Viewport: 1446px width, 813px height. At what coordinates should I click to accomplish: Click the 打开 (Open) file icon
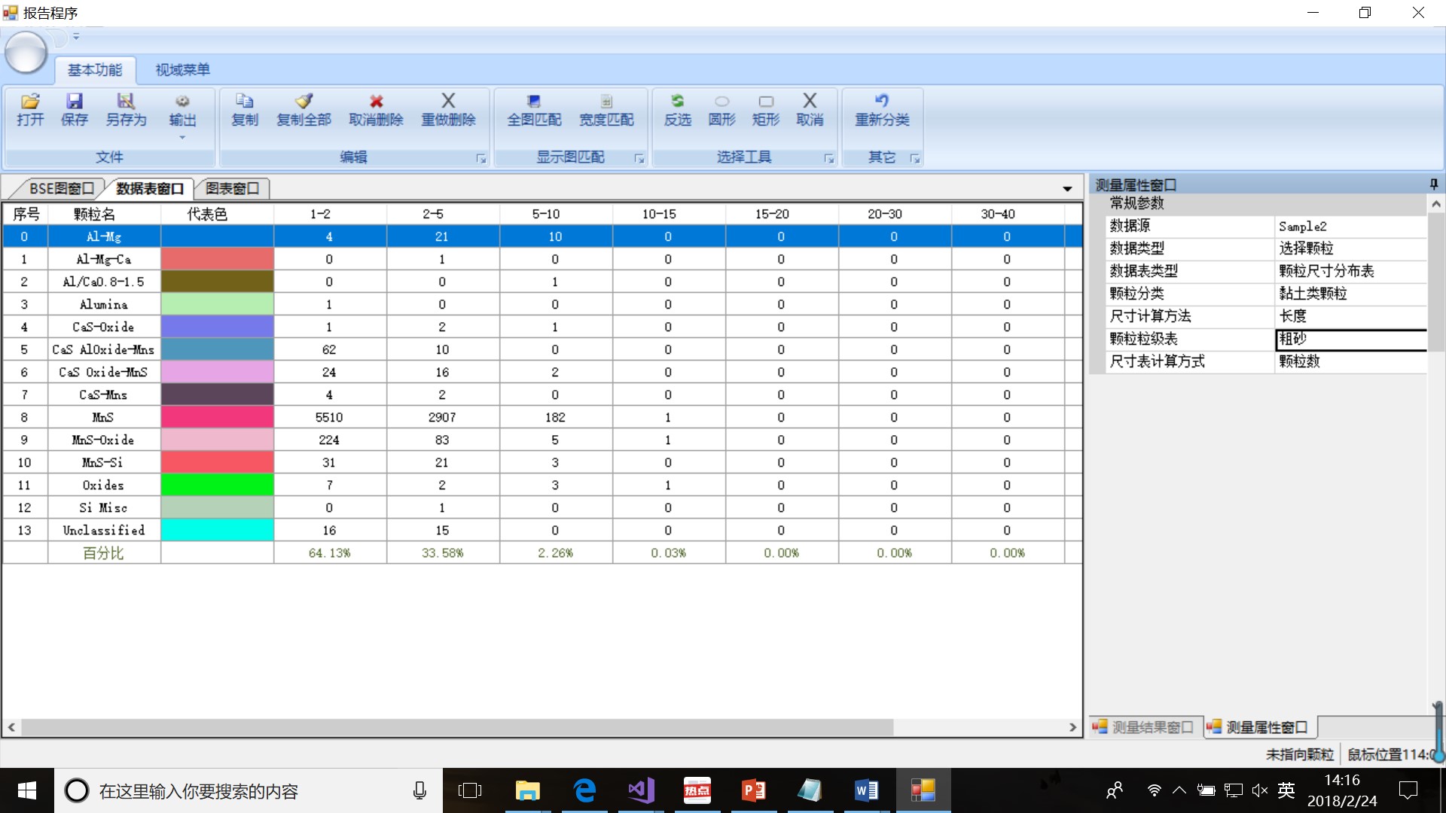(30, 102)
